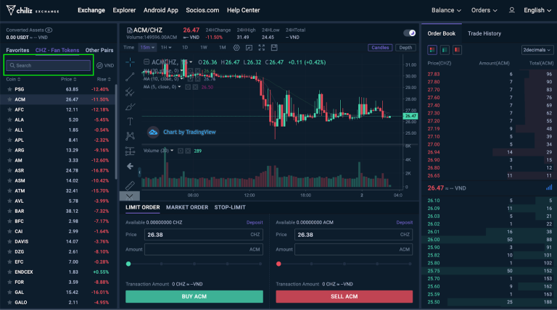
Task: Click the back arrow chart tool
Action: (130, 166)
